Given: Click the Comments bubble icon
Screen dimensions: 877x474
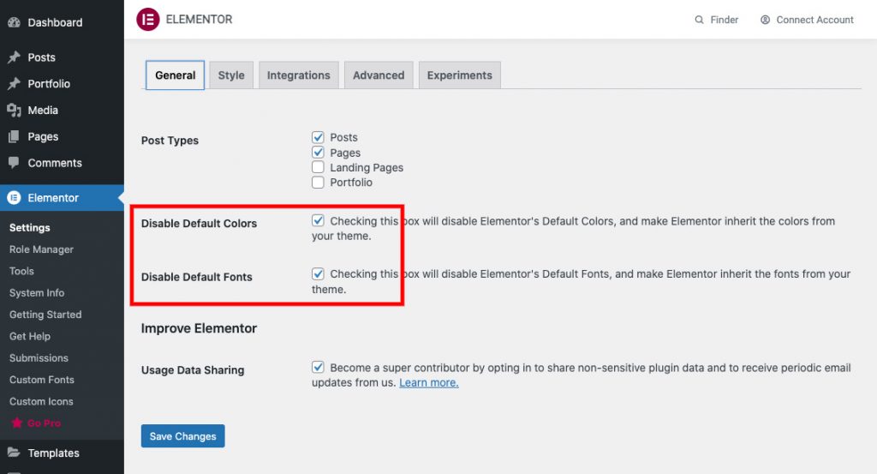Looking at the screenshot, I should (14, 163).
